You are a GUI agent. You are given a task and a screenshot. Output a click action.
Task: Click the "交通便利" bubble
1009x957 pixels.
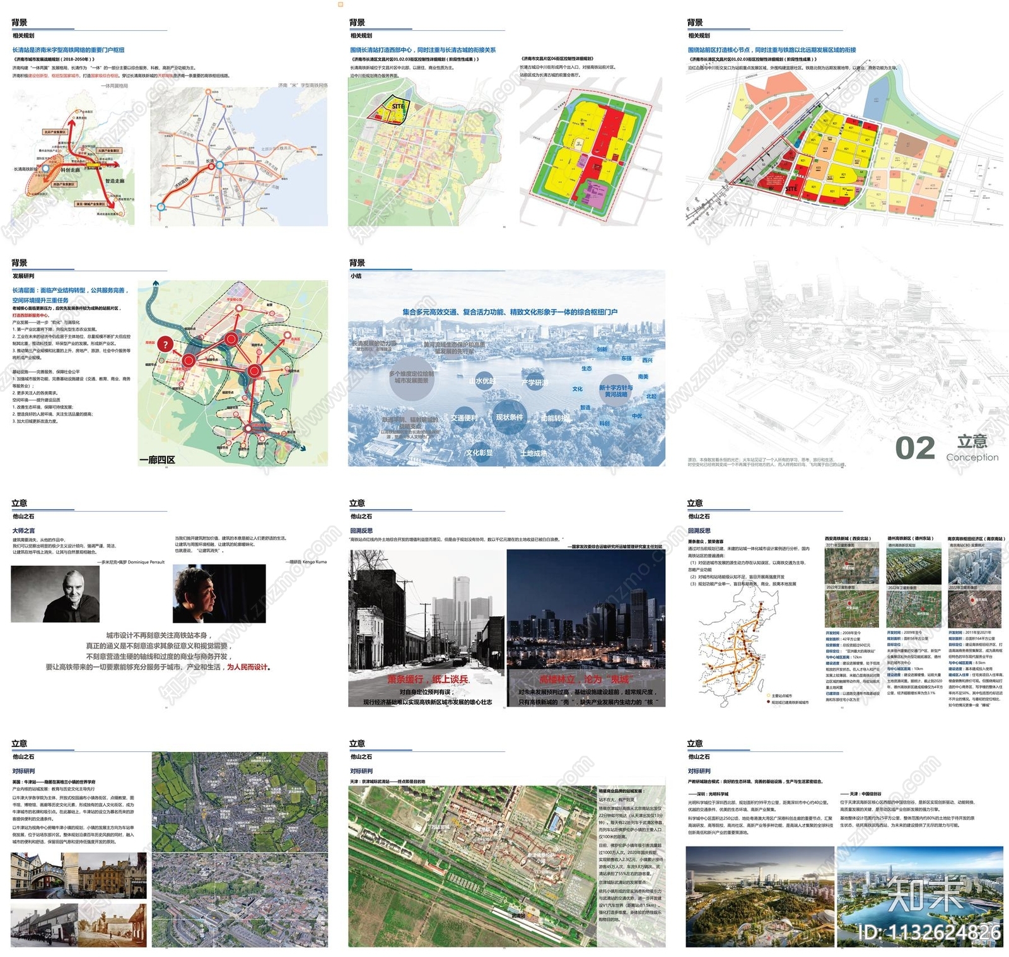[464, 418]
